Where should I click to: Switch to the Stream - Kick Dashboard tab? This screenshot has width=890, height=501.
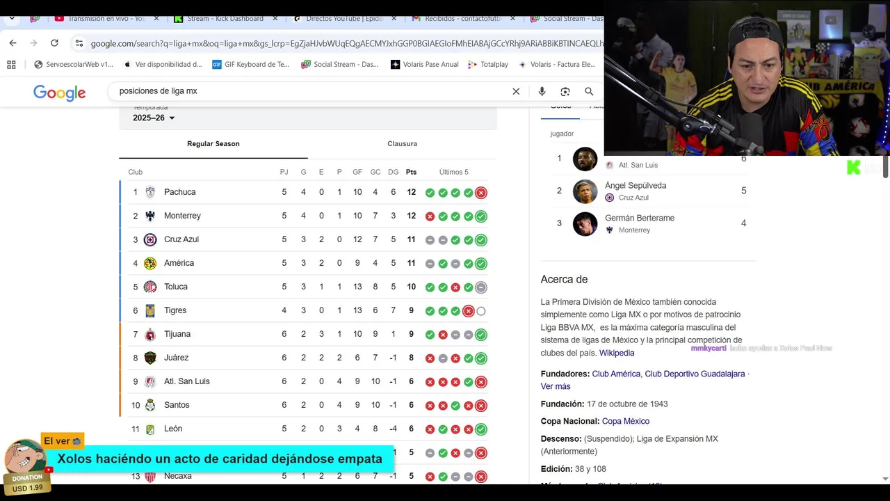(x=225, y=18)
